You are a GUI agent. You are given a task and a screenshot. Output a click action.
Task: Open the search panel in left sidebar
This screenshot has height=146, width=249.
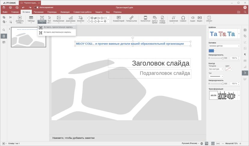[x=4, y=30]
